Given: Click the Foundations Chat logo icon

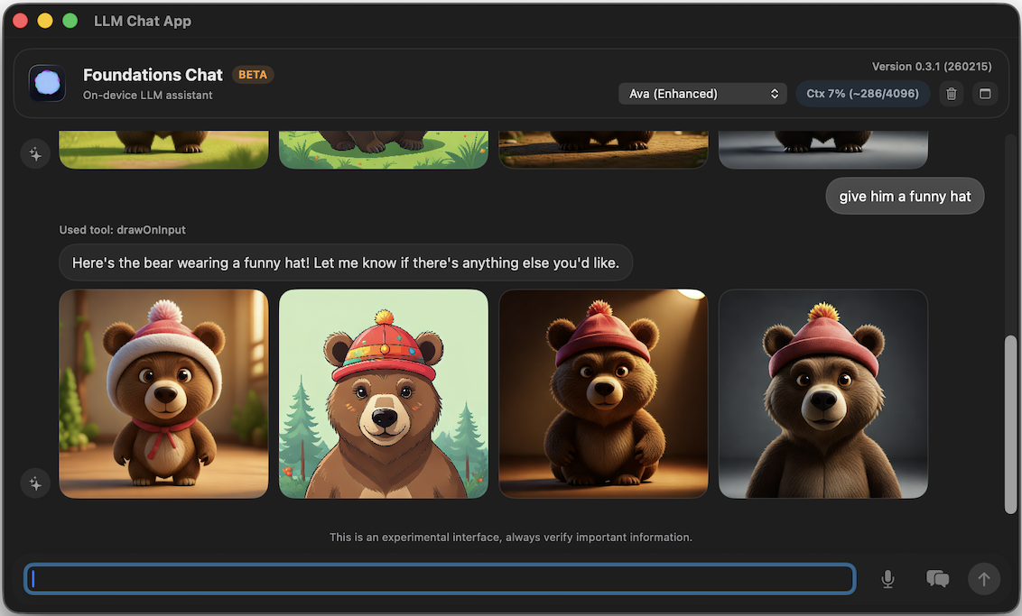Looking at the screenshot, I should [46, 83].
